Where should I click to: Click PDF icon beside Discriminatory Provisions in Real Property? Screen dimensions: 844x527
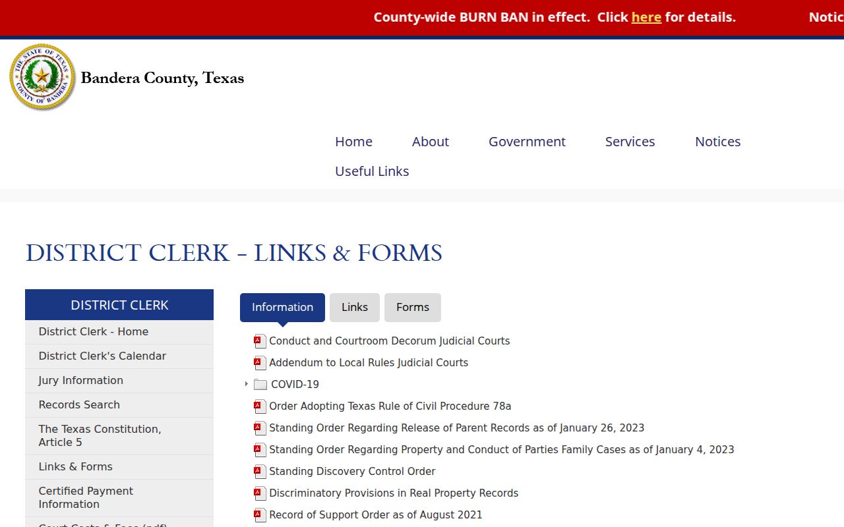260,493
